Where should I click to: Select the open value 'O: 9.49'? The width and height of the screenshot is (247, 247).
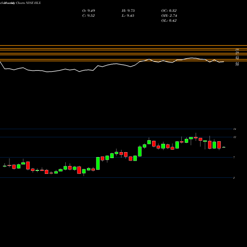[88, 11]
